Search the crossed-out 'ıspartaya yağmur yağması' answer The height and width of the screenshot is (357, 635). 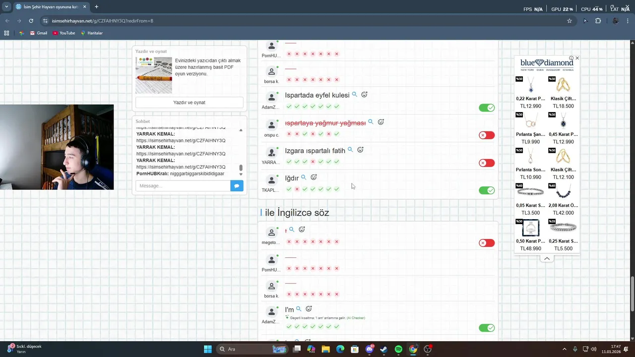[371, 122]
